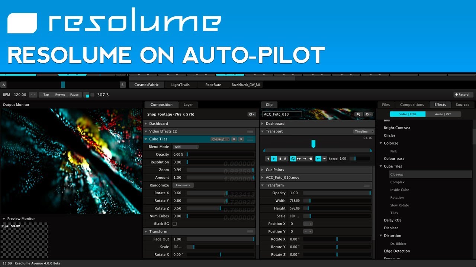Click the BPM plus button
The width and height of the screenshot is (476, 267).
(35, 95)
